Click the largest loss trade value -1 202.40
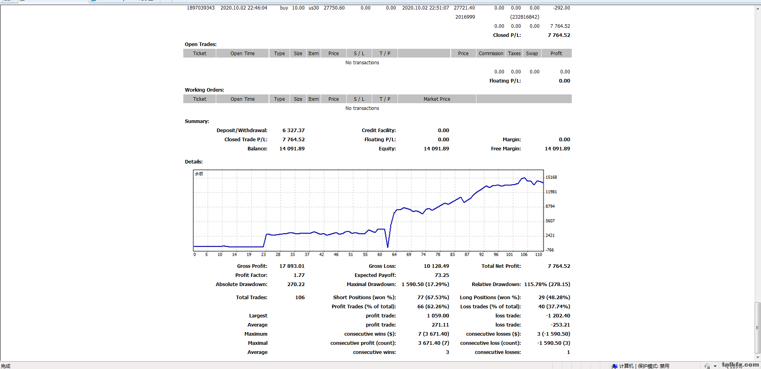Screen dimensions: 761x369 [x=558, y=316]
